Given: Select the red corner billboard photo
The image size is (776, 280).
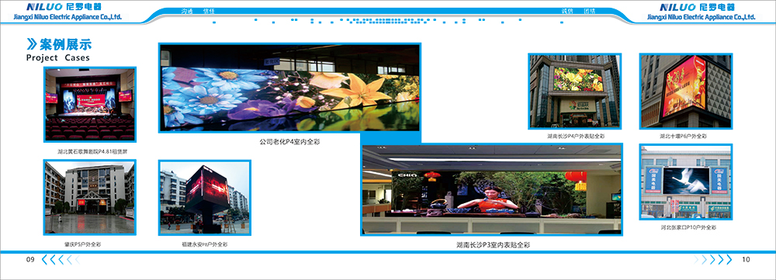Looking at the screenshot, I should tap(685, 91).
